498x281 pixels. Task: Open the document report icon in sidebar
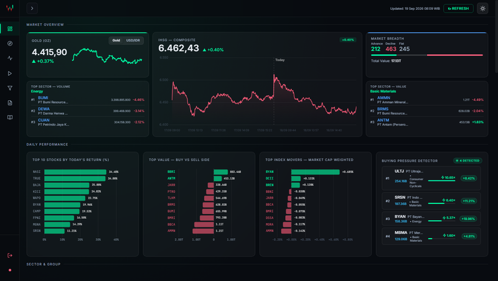tap(10, 103)
